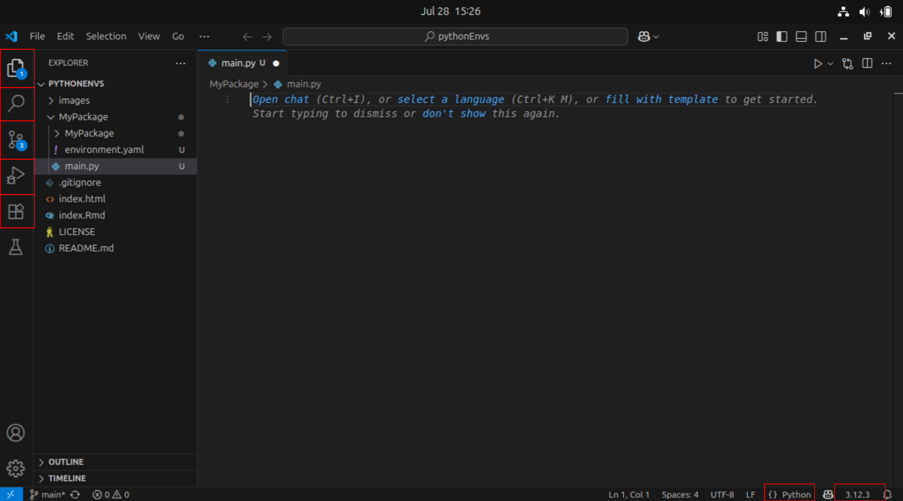Open Customize Layout icon
Image resolution: width=903 pixels, height=501 pixels.
763,36
